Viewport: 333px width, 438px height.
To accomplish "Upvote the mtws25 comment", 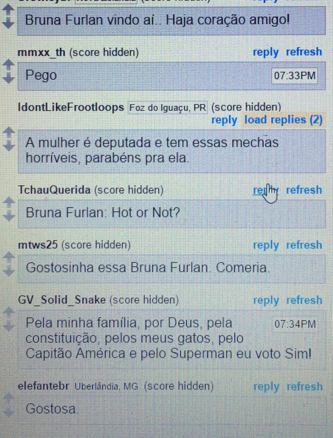I will click(9, 257).
